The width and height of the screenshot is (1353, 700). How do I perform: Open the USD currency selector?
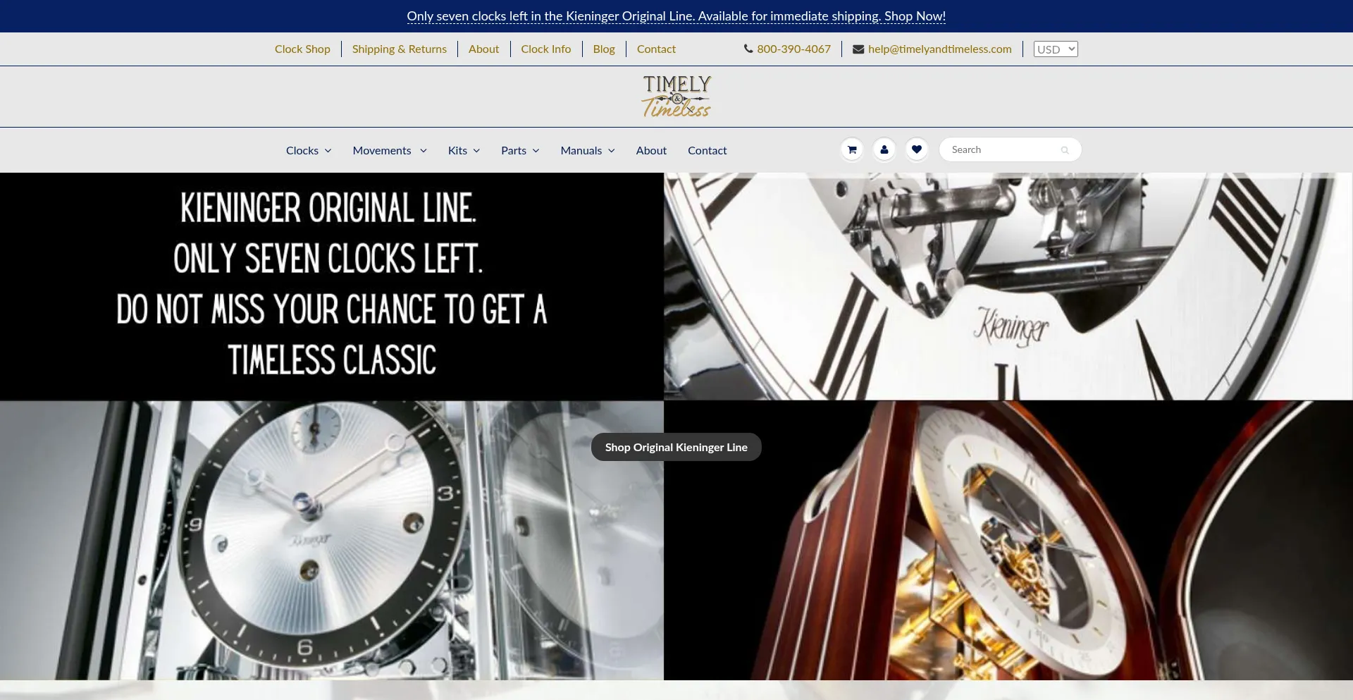[x=1056, y=49]
